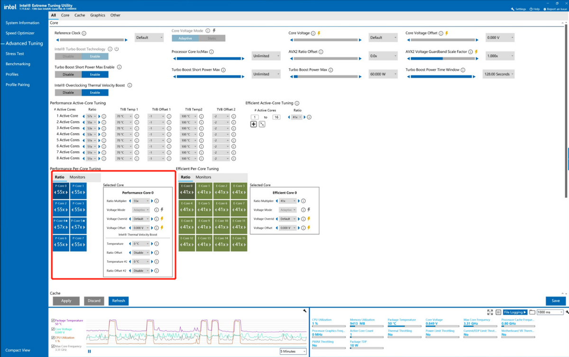Uncheck CPU Utilization in graph legend
The image size is (569, 357).
(53, 338)
